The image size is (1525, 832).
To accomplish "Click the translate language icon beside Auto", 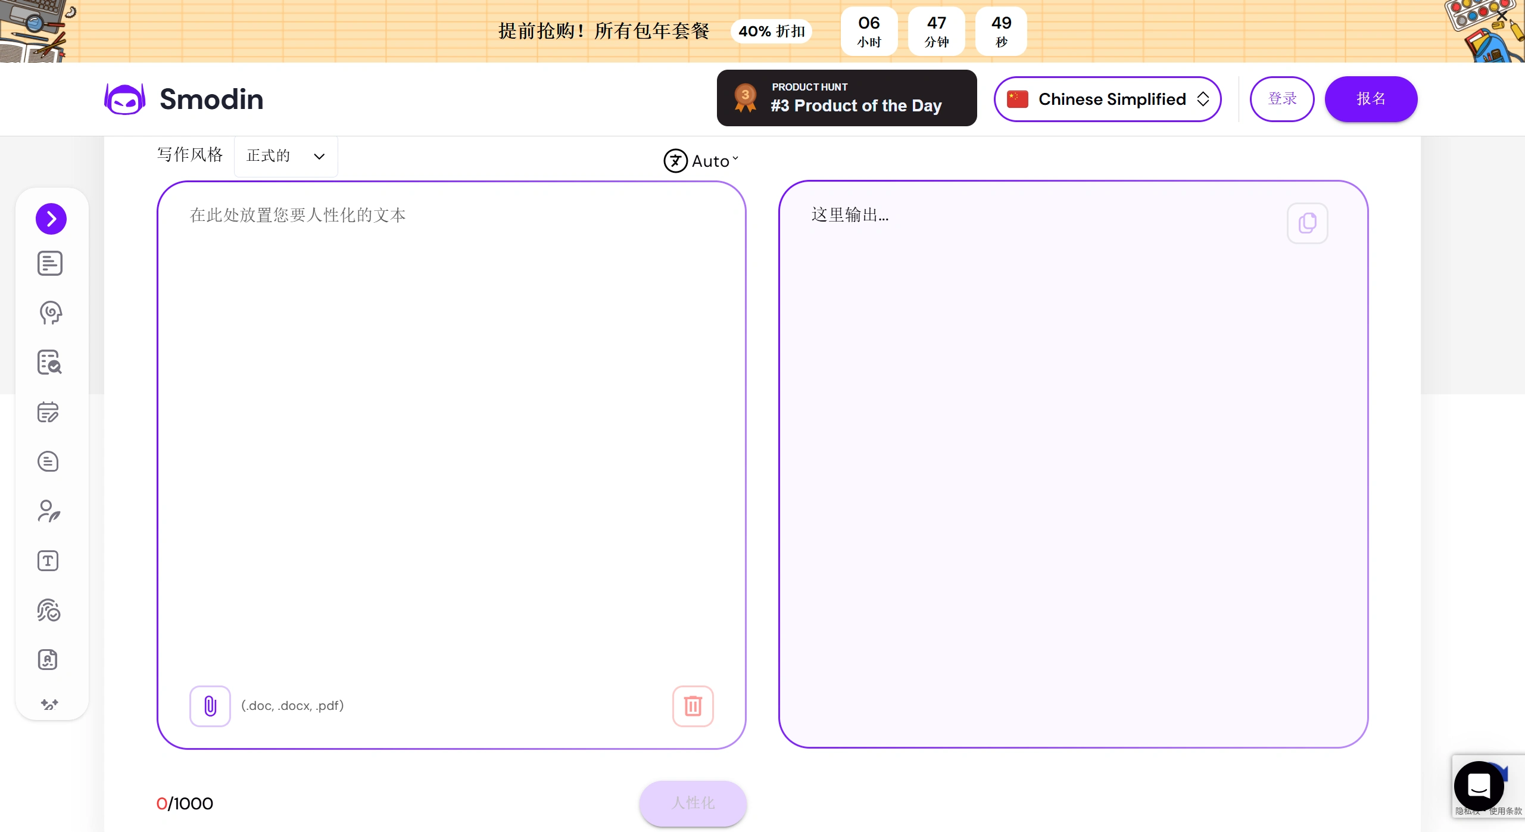I will tap(676, 161).
